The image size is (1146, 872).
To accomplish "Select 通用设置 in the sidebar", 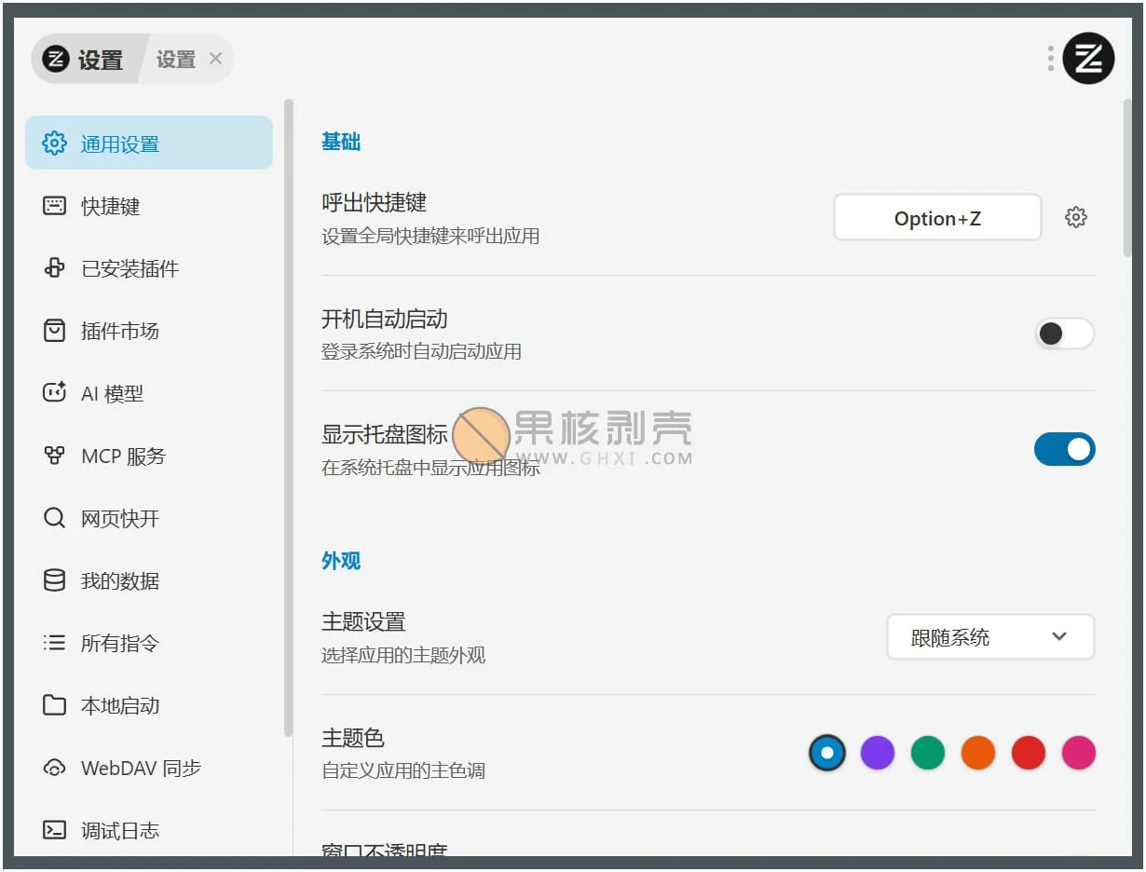I will (149, 143).
